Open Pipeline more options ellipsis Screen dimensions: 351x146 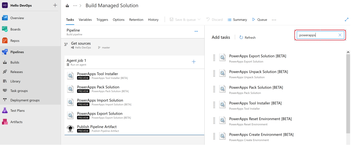pos(196,32)
